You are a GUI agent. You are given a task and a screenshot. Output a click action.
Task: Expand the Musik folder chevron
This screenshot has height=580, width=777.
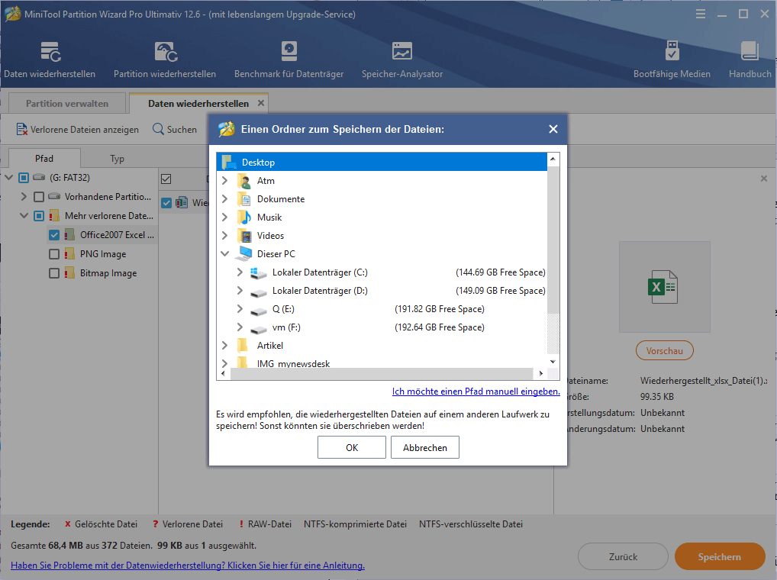click(225, 217)
